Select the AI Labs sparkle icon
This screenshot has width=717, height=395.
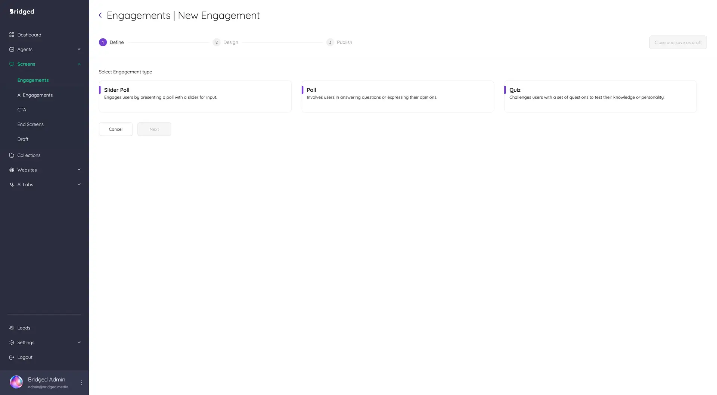click(12, 184)
